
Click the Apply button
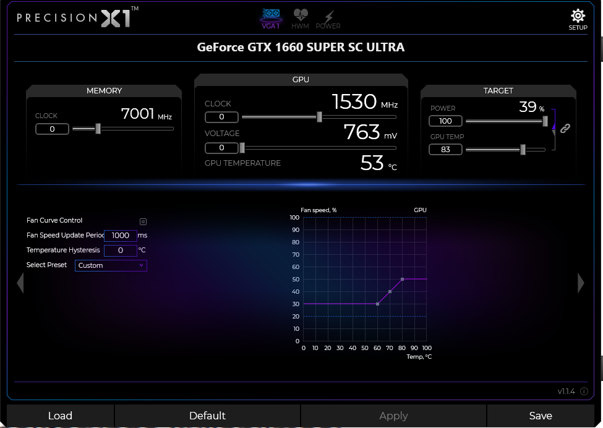pyautogui.click(x=393, y=416)
